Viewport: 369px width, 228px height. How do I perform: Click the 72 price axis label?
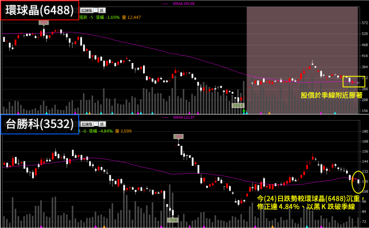364,222
